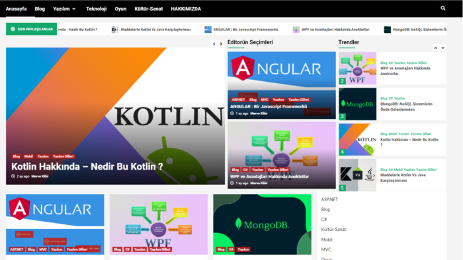This screenshot has width=463, height=260.
Task: Click clock icon on Angular editor card
Action: 232,114
